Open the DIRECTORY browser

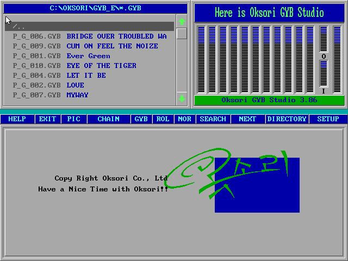(287, 119)
